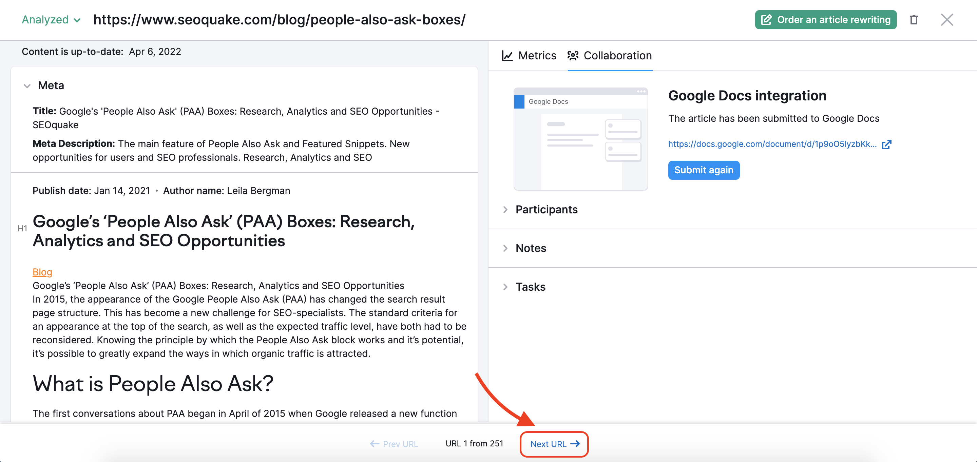Open the Google Docs document link
Viewport: 977px width, 462px height.
(x=772, y=144)
